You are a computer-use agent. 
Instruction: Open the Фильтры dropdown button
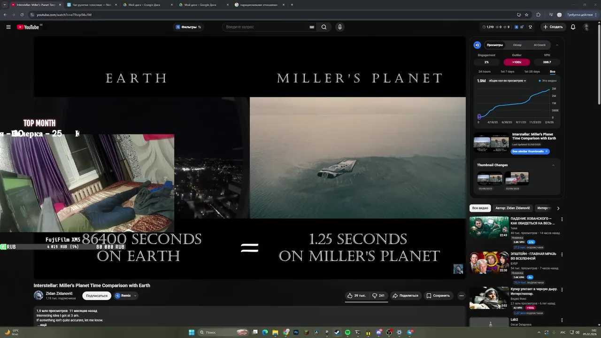click(x=189, y=27)
